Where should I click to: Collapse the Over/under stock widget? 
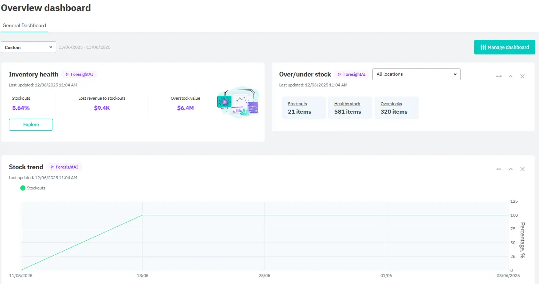511,76
